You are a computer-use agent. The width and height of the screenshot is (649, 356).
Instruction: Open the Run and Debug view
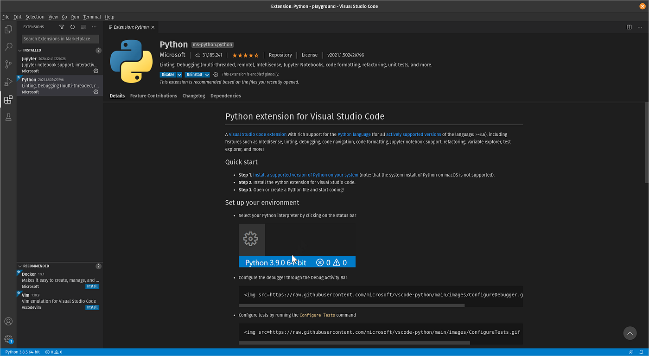point(8,82)
